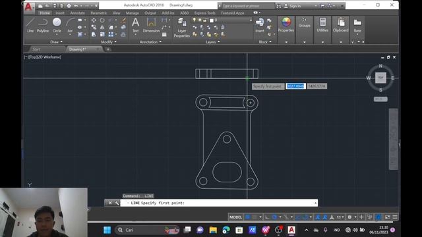The width and height of the screenshot is (422, 237).
Task: Expand the Modify panel dropdown
Action: (109, 42)
